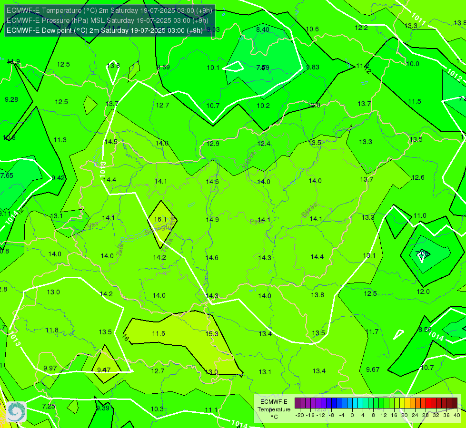Click the 1011 isobar label
The width and height of the screenshot is (466, 428).
(418, 19)
